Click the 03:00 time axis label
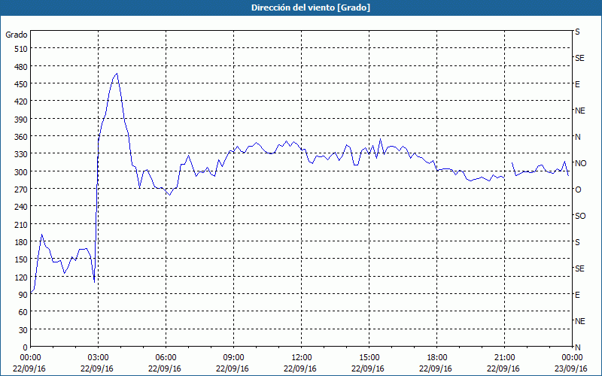This screenshot has height=376, width=602. (99, 358)
